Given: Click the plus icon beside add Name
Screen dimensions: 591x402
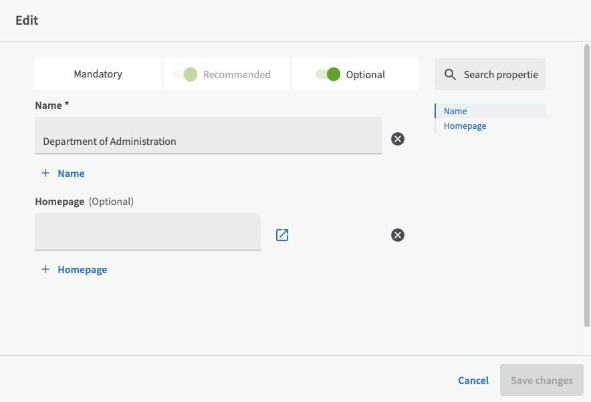Looking at the screenshot, I should tap(45, 173).
